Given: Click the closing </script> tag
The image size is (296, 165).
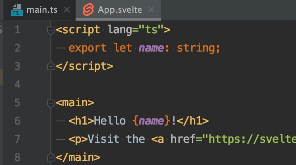Looking at the screenshot, I should [x=84, y=66].
